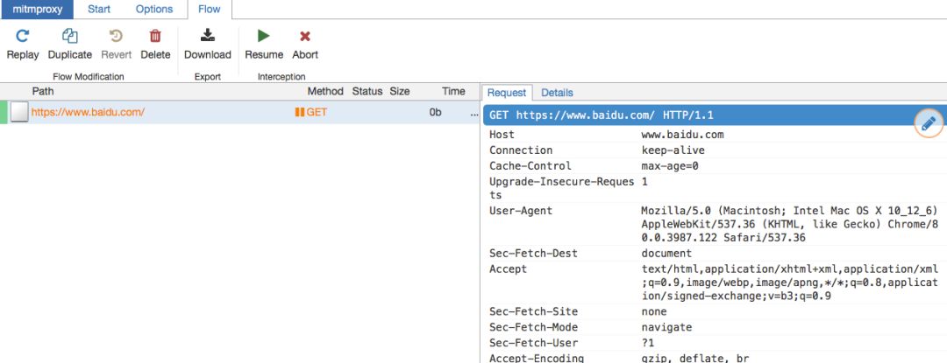Select the https://www.baidu.com/ flow row
This screenshot has width=947, height=363.
pyautogui.click(x=240, y=113)
